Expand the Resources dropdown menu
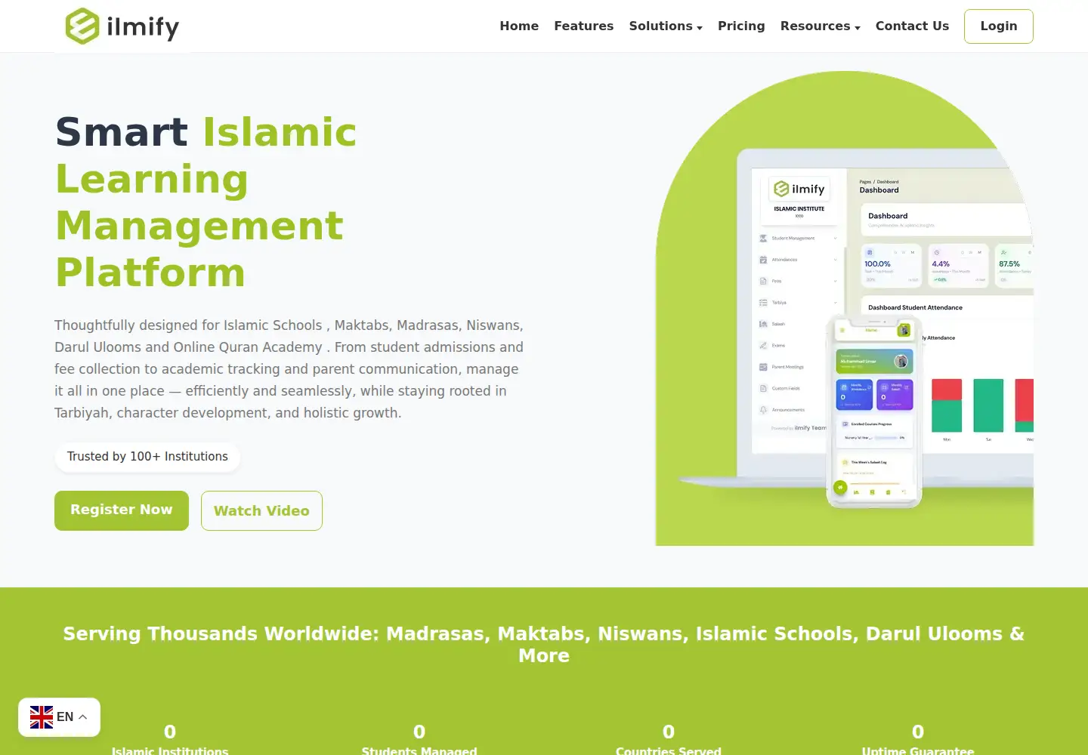1088x755 pixels. click(x=820, y=26)
